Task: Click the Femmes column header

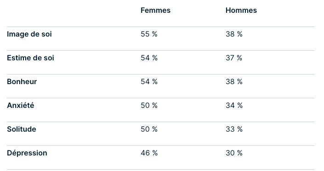Action: [155, 10]
